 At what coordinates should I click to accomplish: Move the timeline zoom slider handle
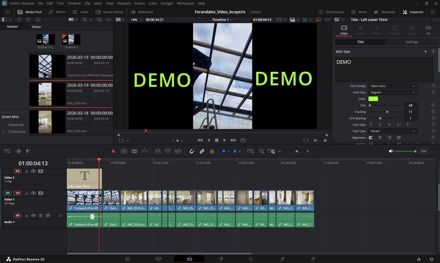[x=297, y=151]
